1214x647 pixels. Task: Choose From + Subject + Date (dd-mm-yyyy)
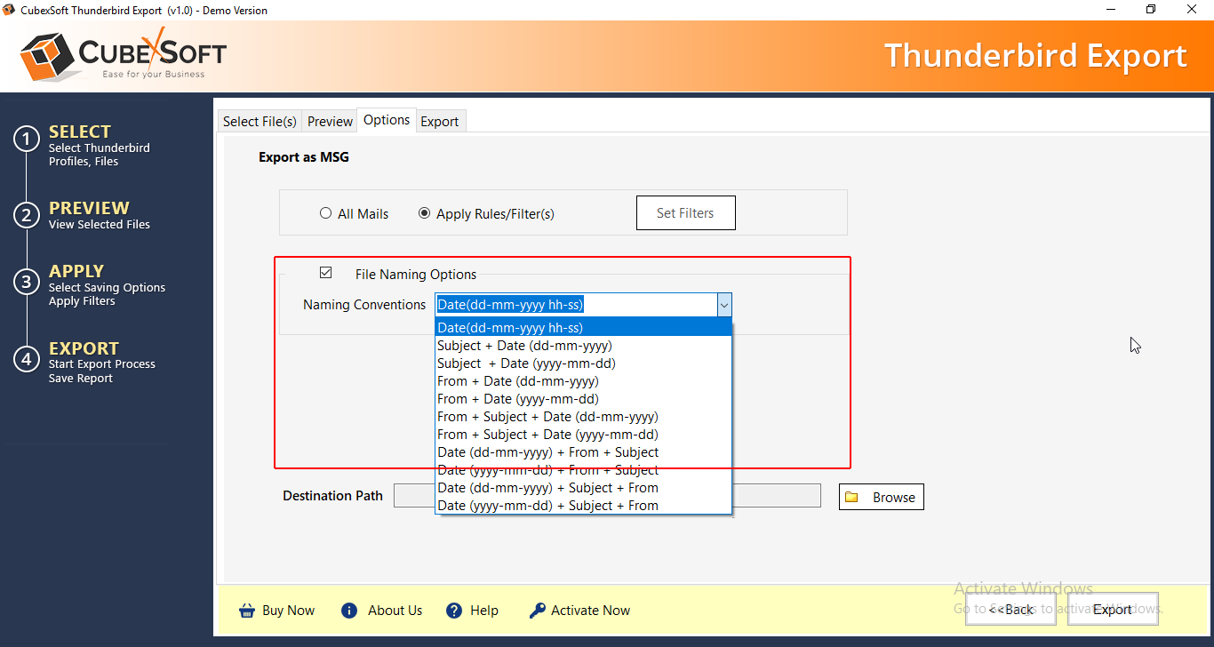click(x=584, y=417)
